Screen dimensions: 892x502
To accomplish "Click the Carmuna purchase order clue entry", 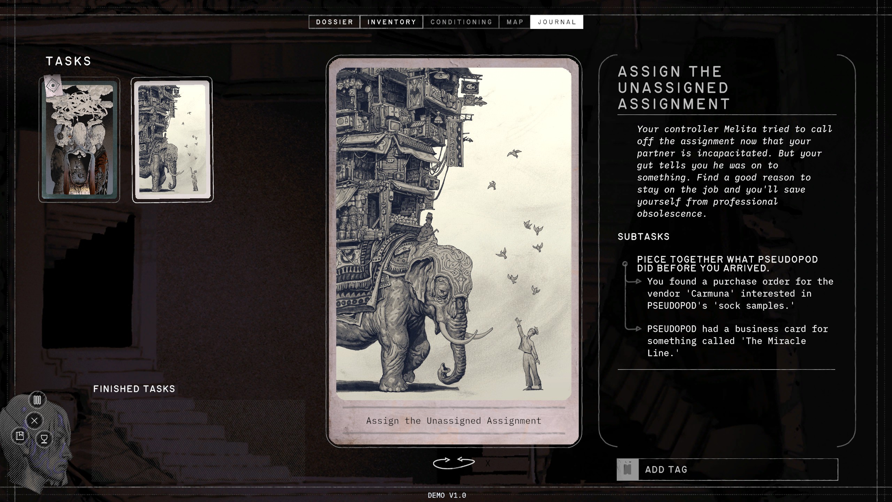I will click(x=740, y=294).
